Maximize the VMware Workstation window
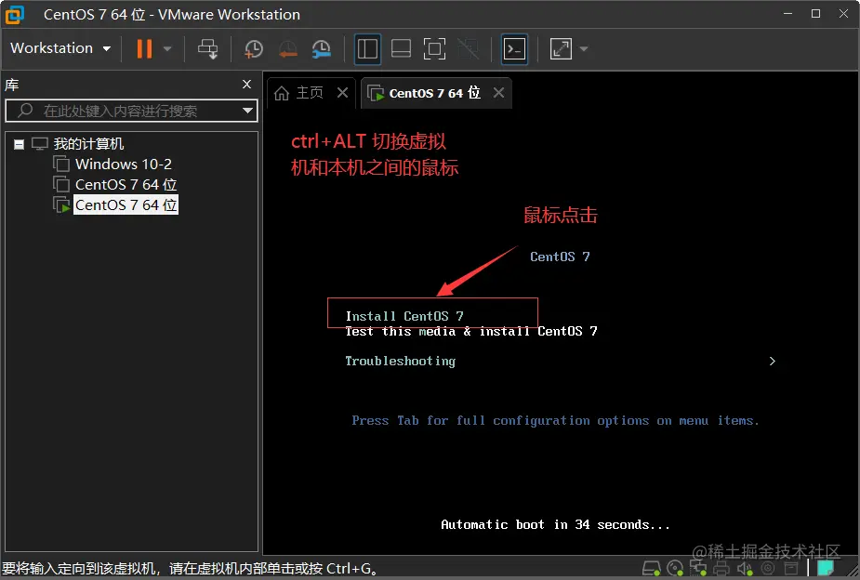The image size is (860, 580). point(815,14)
